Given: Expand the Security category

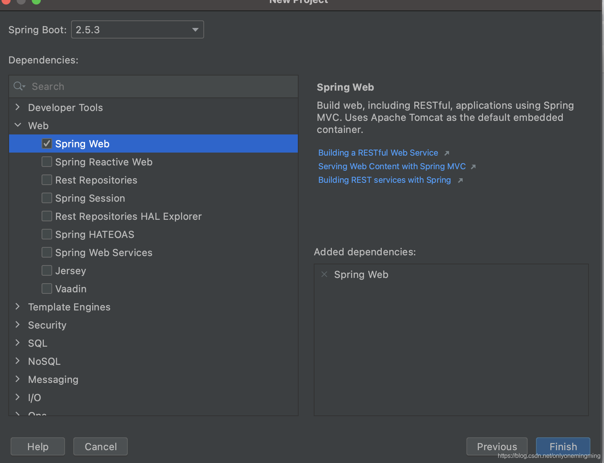Looking at the screenshot, I should pyautogui.click(x=17, y=325).
